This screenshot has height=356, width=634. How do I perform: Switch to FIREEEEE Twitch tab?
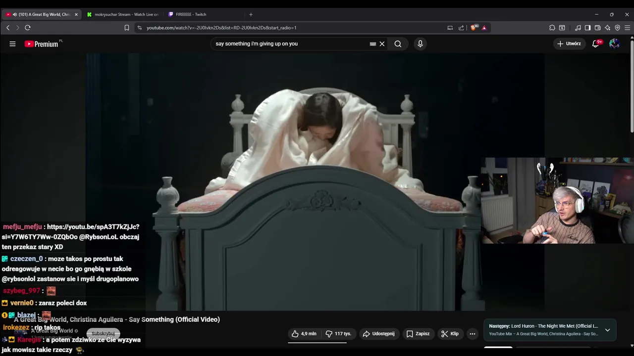[x=203, y=14]
